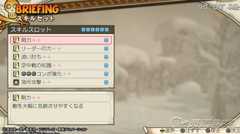Select the 追い討ち++ skill entry
Image resolution: width=240 pixels, height=134 pixels.
click(x=61, y=57)
